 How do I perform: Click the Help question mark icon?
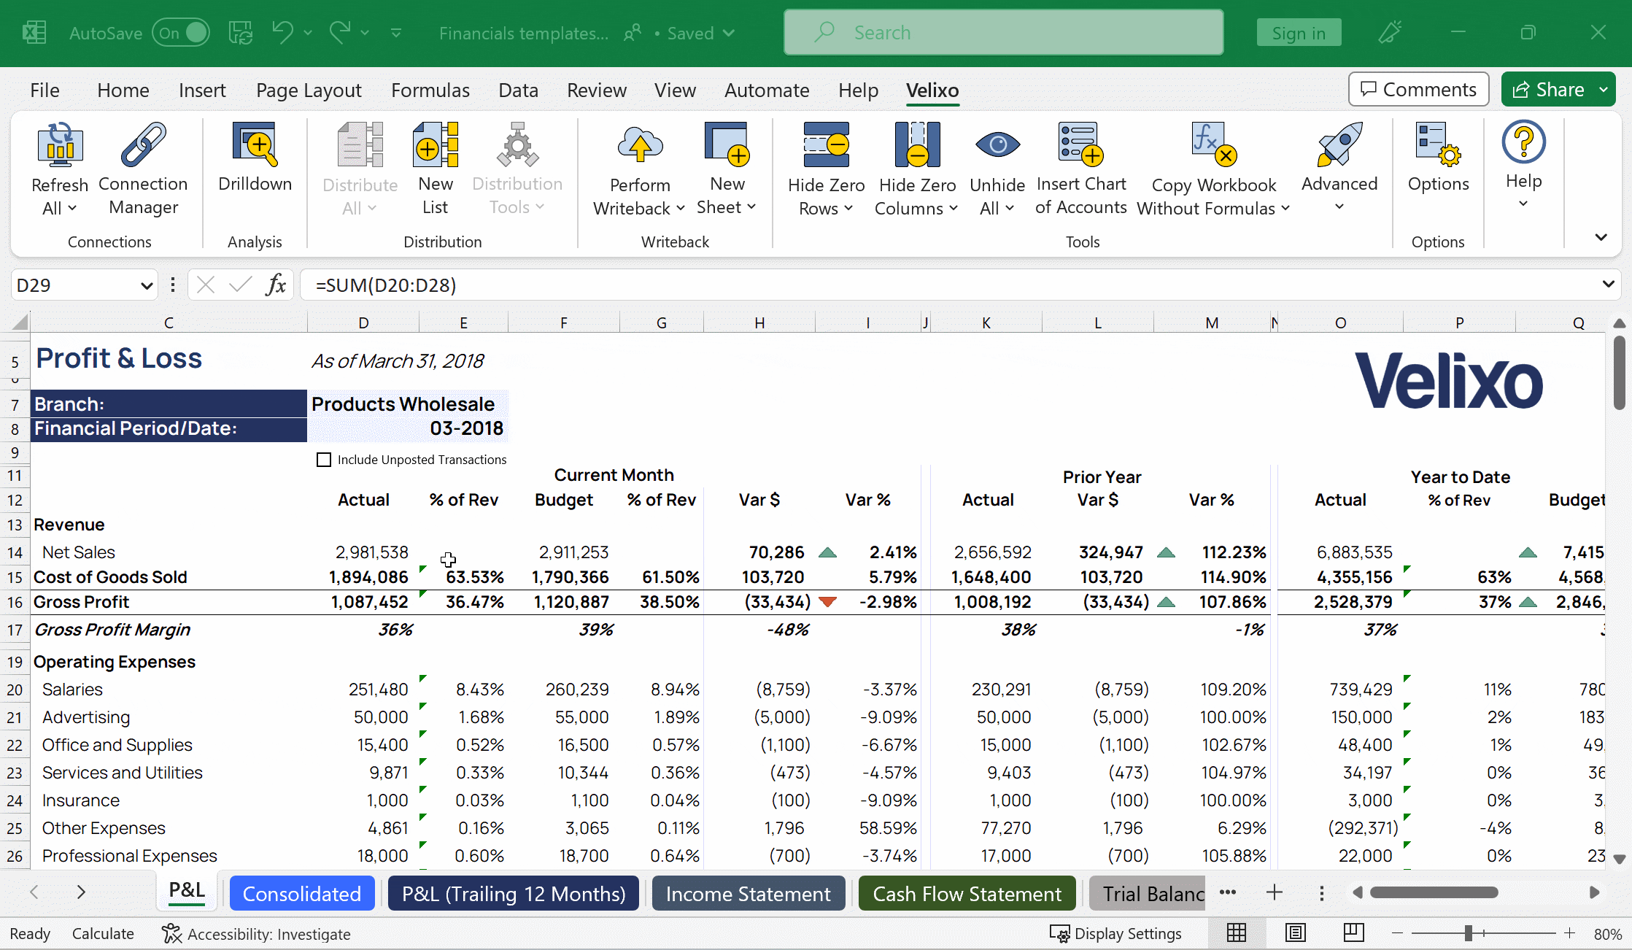(x=1523, y=142)
